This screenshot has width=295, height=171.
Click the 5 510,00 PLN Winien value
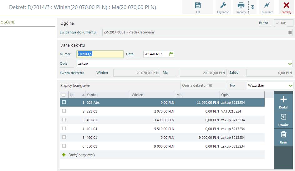pos(164,129)
